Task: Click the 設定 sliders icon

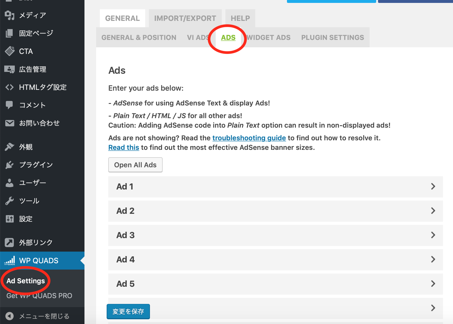Action: 10,219
